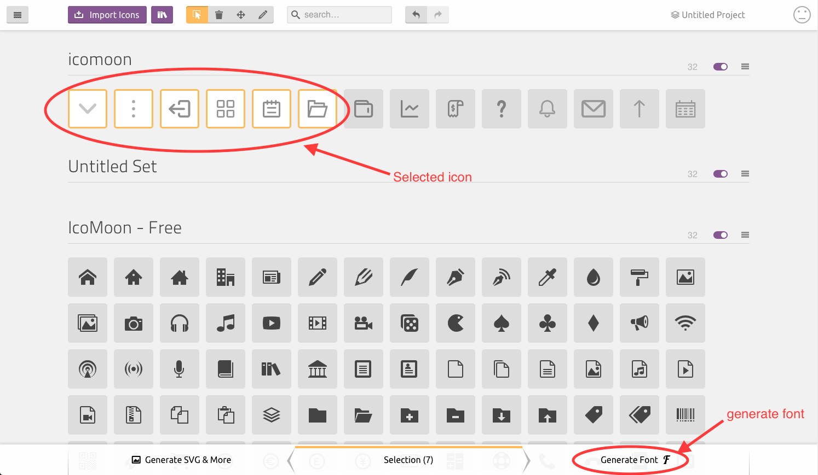Select the bell notification icon

[548, 109]
